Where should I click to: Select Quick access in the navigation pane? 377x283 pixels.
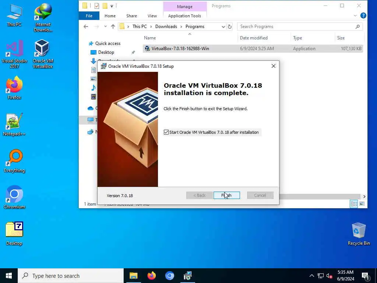pos(108,43)
